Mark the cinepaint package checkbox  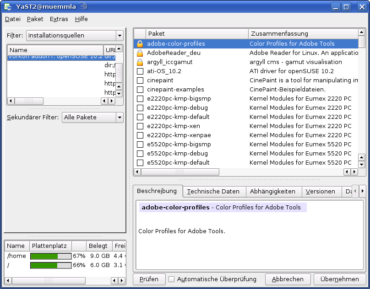(x=140, y=80)
